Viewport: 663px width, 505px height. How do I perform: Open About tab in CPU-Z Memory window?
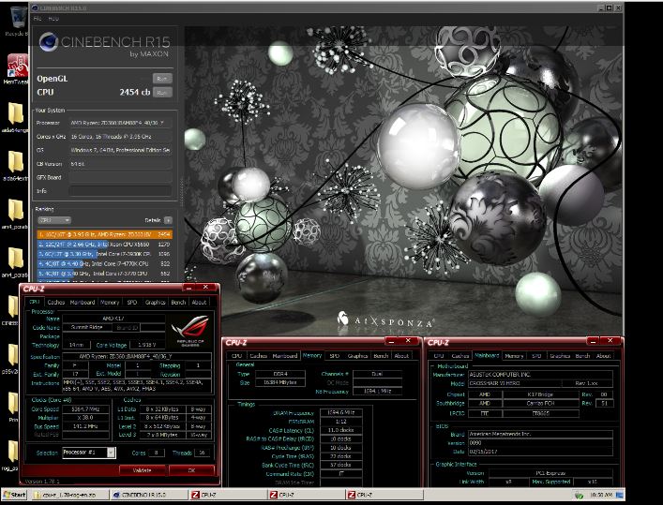click(x=401, y=356)
